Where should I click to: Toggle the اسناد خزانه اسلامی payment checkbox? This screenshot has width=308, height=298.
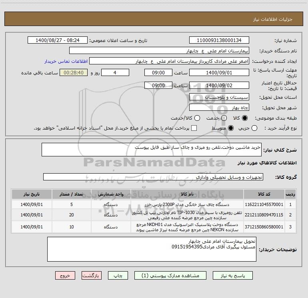pyautogui.click(x=194, y=128)
